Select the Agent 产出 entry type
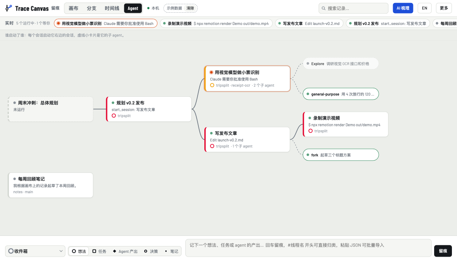 click(125, 251)
